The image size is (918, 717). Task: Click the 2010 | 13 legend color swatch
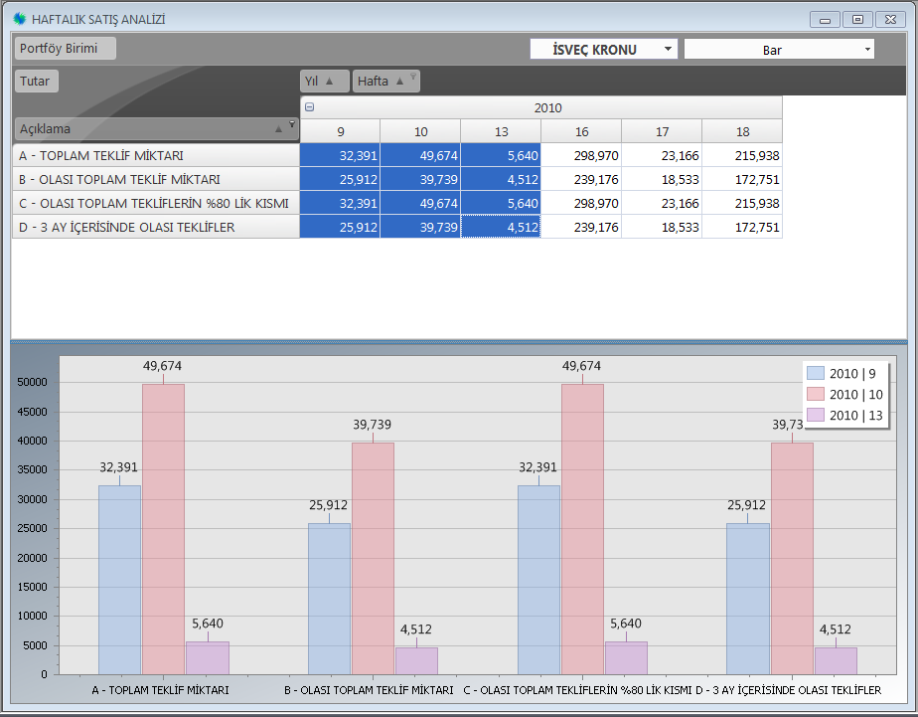[816, 415]
